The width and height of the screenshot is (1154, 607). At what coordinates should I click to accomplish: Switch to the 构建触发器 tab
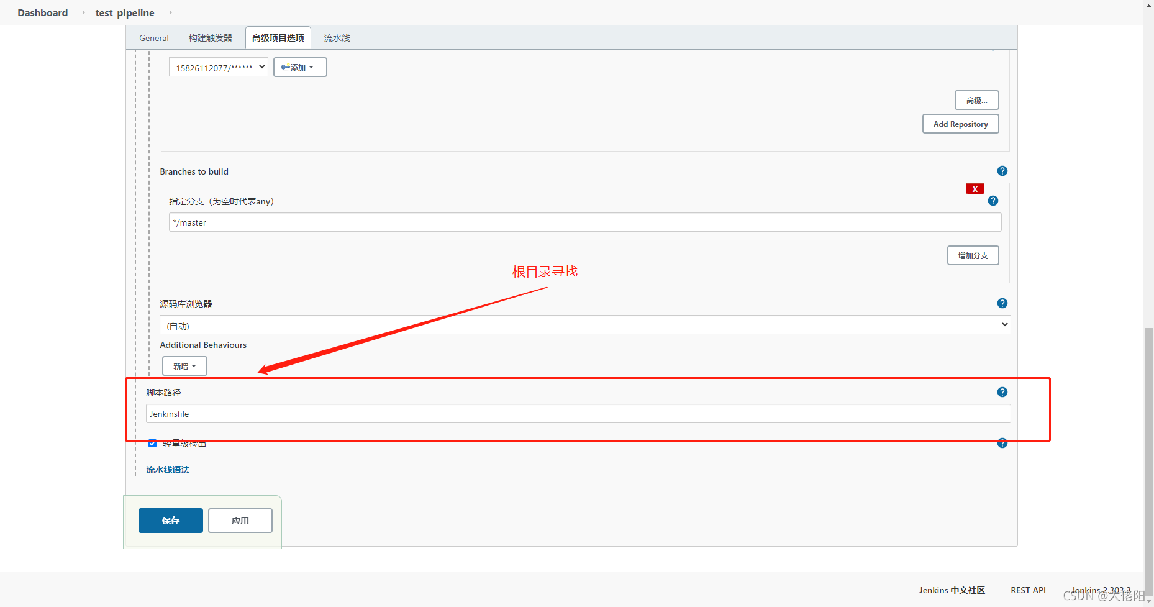click(211, 38)
